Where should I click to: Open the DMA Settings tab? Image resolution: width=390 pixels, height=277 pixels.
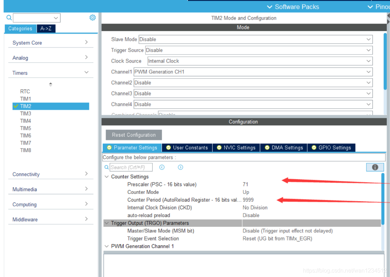click(284, 147)
